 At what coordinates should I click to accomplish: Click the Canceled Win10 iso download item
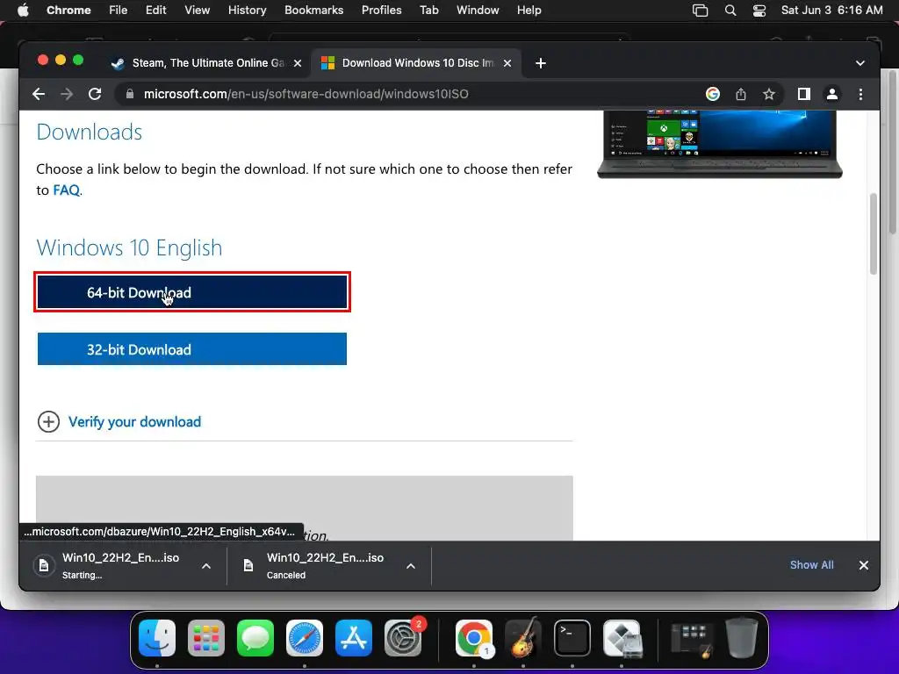tap(325, 566)
